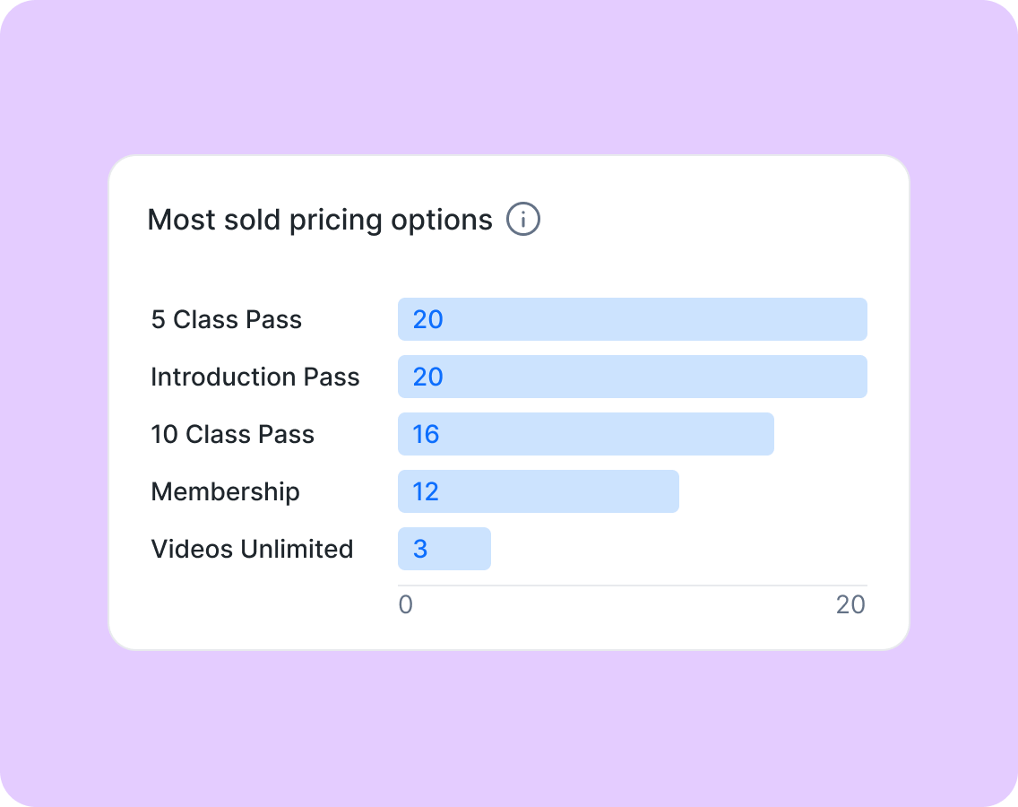The width and height of the screenshot is (1018, 807).
Task: Click the value 20 in the top bar
Action: pos(427,319)
